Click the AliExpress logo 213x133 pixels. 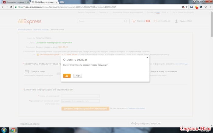(30, 21)
